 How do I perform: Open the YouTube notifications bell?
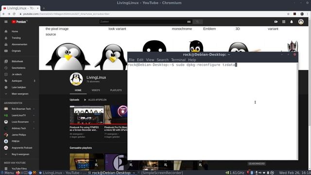[x=292, y=21]
